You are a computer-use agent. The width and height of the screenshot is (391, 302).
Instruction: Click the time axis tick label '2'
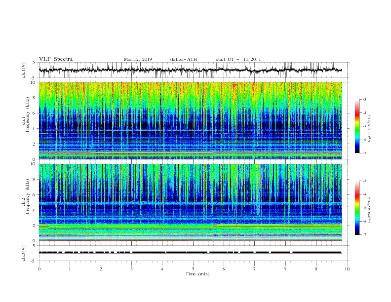(x=101, y=269)
